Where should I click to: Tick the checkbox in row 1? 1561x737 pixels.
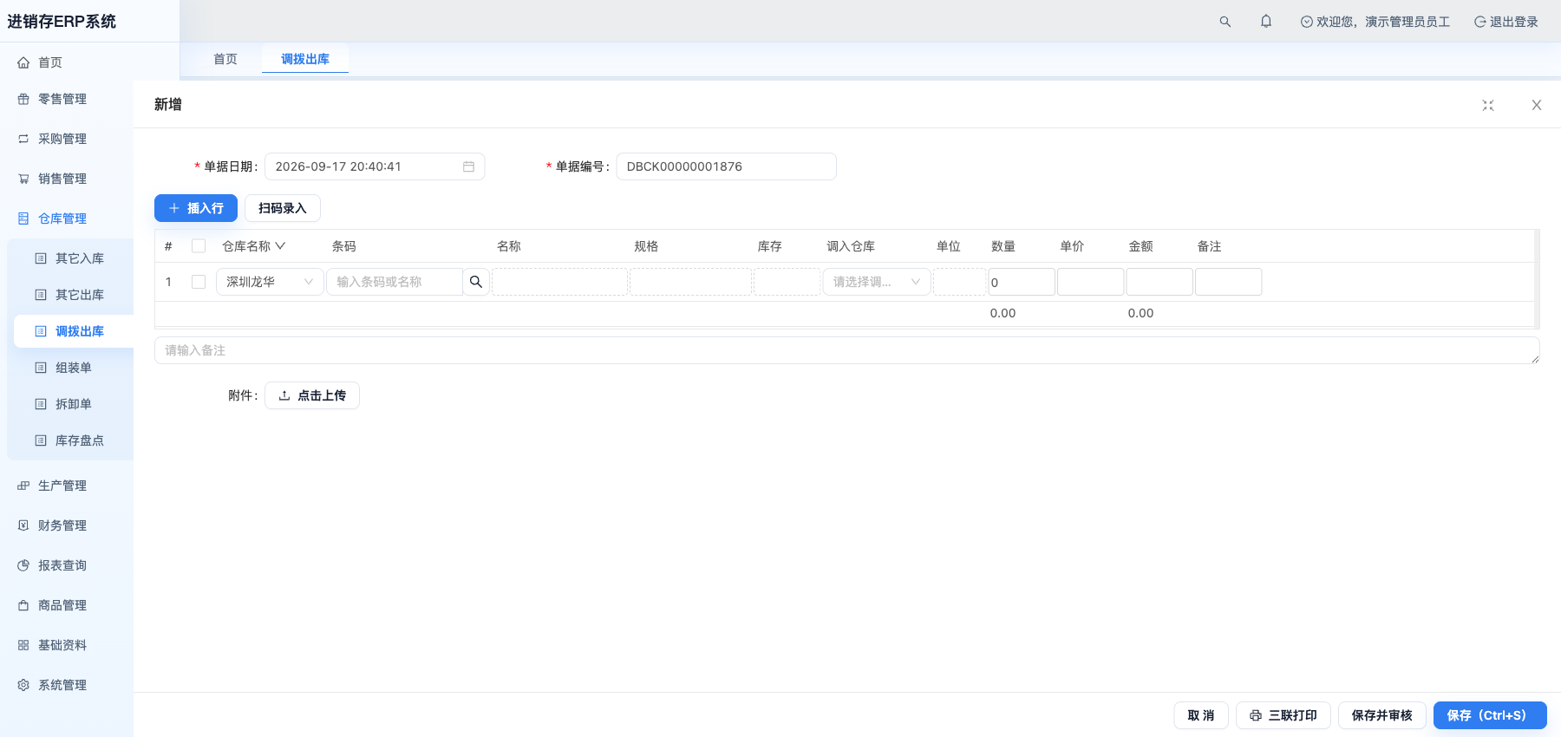[x=199, y=282]
